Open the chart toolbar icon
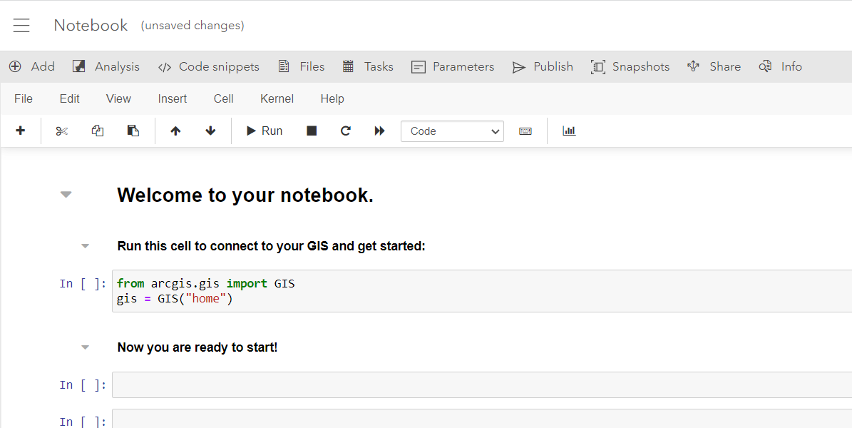852x428 pixels. coord(568,131)
